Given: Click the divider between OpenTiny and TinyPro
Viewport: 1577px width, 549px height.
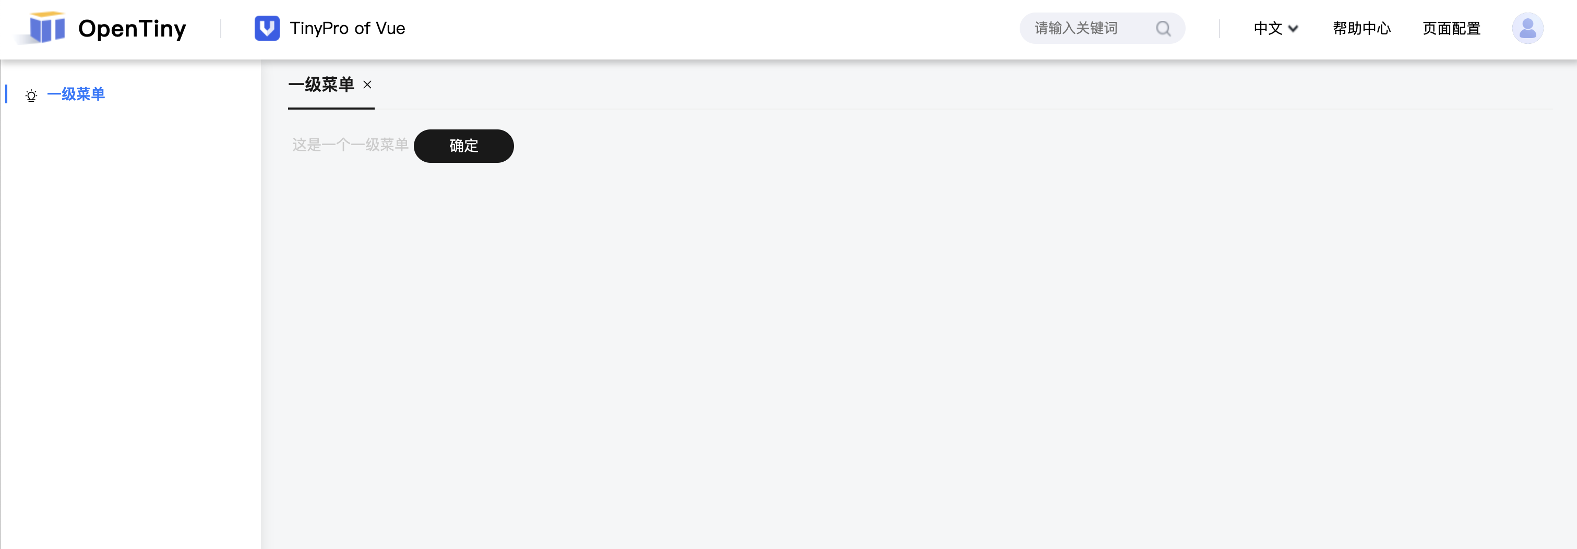Looking at the screenshot, I should click(220, 29).
